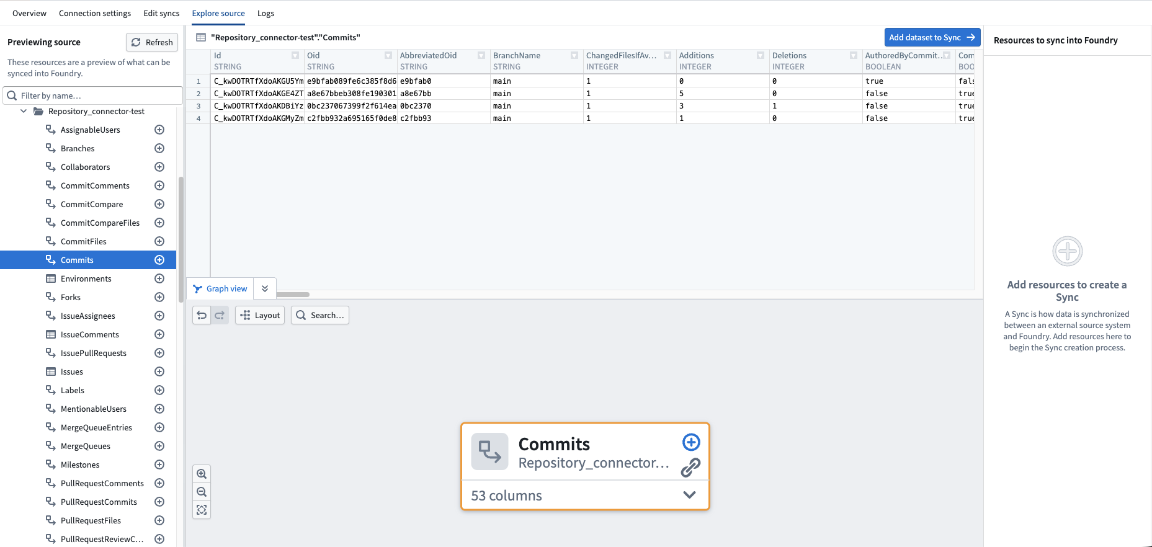
Task: Go to Edit syncs tab
Action: coord(161,13)
